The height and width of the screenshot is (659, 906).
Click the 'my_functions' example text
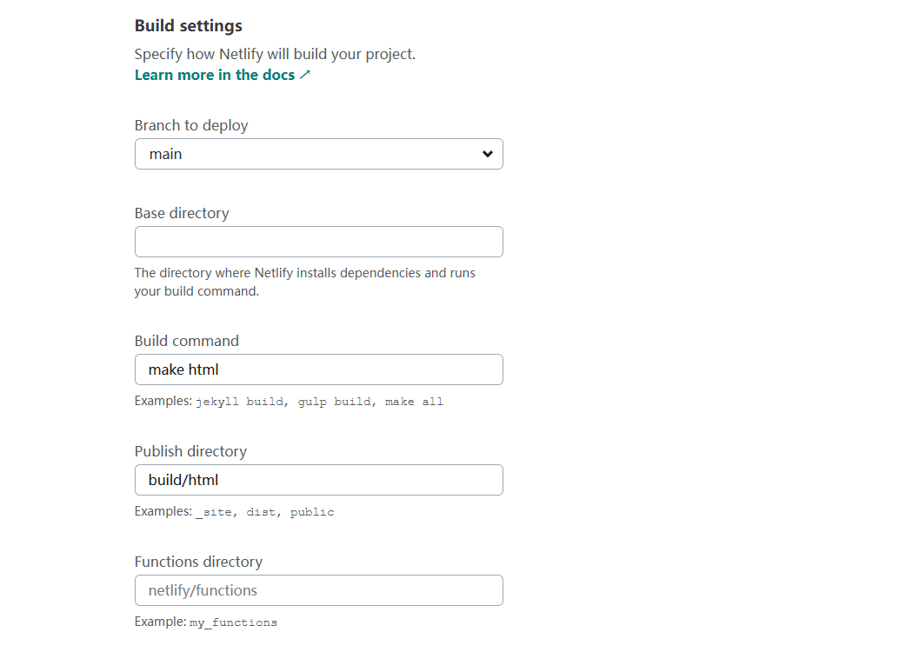[x=233, y=622]
